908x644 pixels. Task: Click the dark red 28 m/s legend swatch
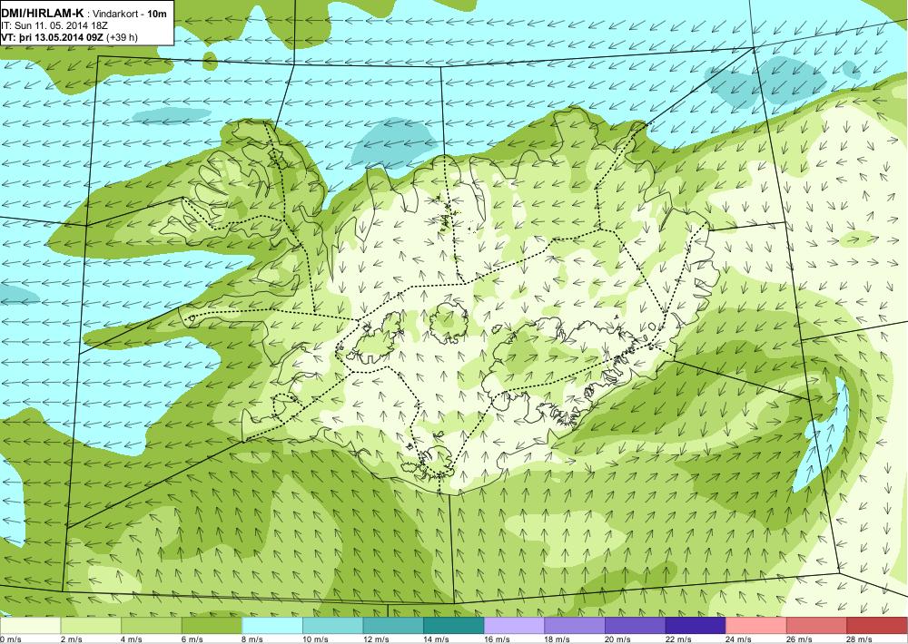[x=877, y=626]
